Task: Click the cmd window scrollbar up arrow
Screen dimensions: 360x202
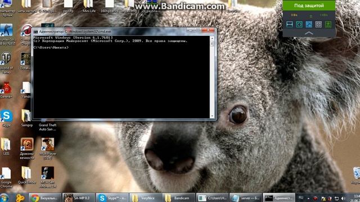Action: [212, 39]
